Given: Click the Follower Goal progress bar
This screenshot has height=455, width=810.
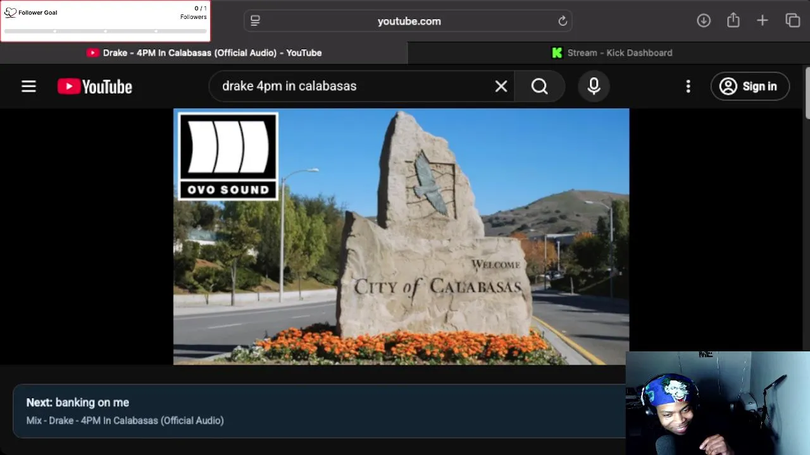Looking at the screenshot, I should (105, 30).
